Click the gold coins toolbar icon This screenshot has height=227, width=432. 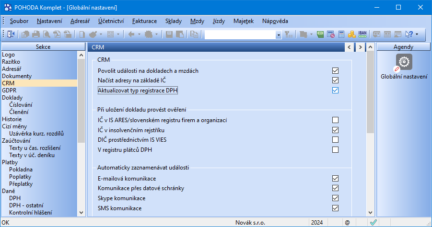point(352,34)
